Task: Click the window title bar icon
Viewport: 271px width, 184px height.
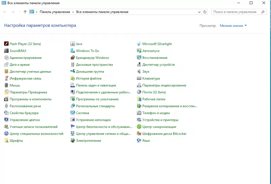Action: pos(4,3)
